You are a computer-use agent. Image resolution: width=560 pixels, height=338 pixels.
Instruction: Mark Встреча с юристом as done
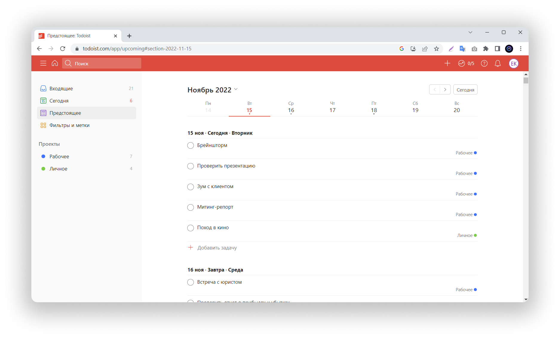191,282
